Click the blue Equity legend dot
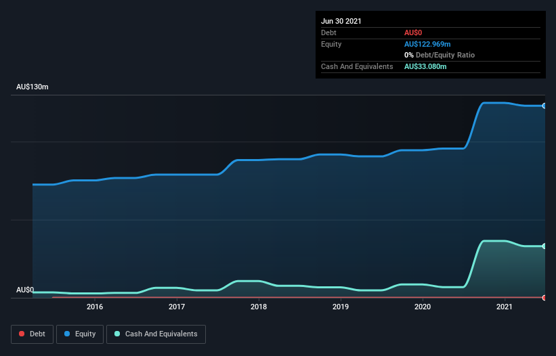 pyautogui.click(x=67, y=334)
